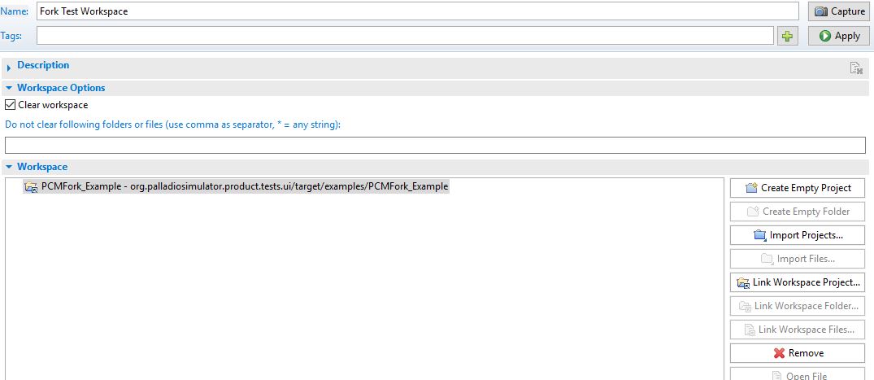This screenshot has width=874, height=380.
Task: Uncheck the Clear workspace checkbox
Action: coord(10,104)
